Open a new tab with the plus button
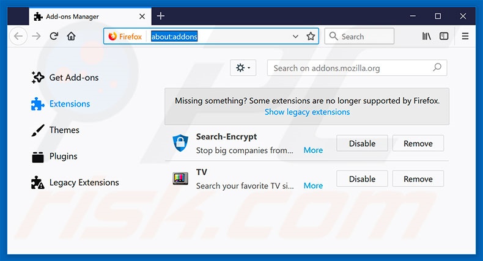Viewport: 483px width, 261px height. coord(160,16)
